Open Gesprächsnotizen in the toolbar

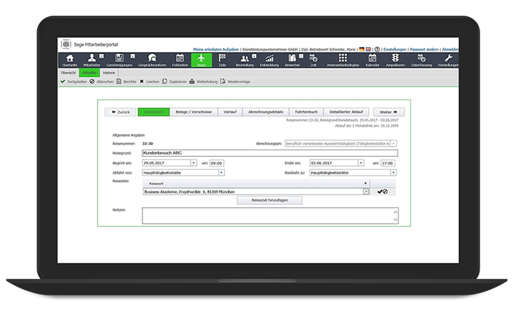tap(152, 61)
